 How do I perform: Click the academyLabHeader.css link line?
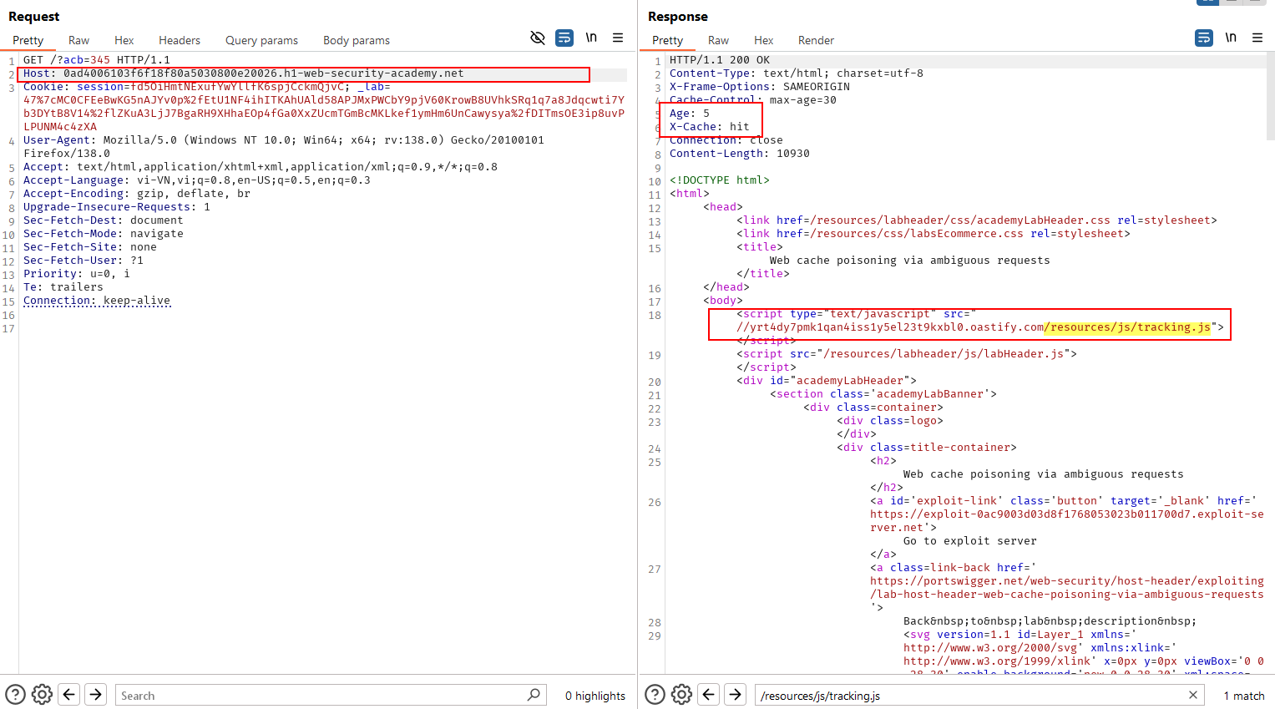point(977,220)
